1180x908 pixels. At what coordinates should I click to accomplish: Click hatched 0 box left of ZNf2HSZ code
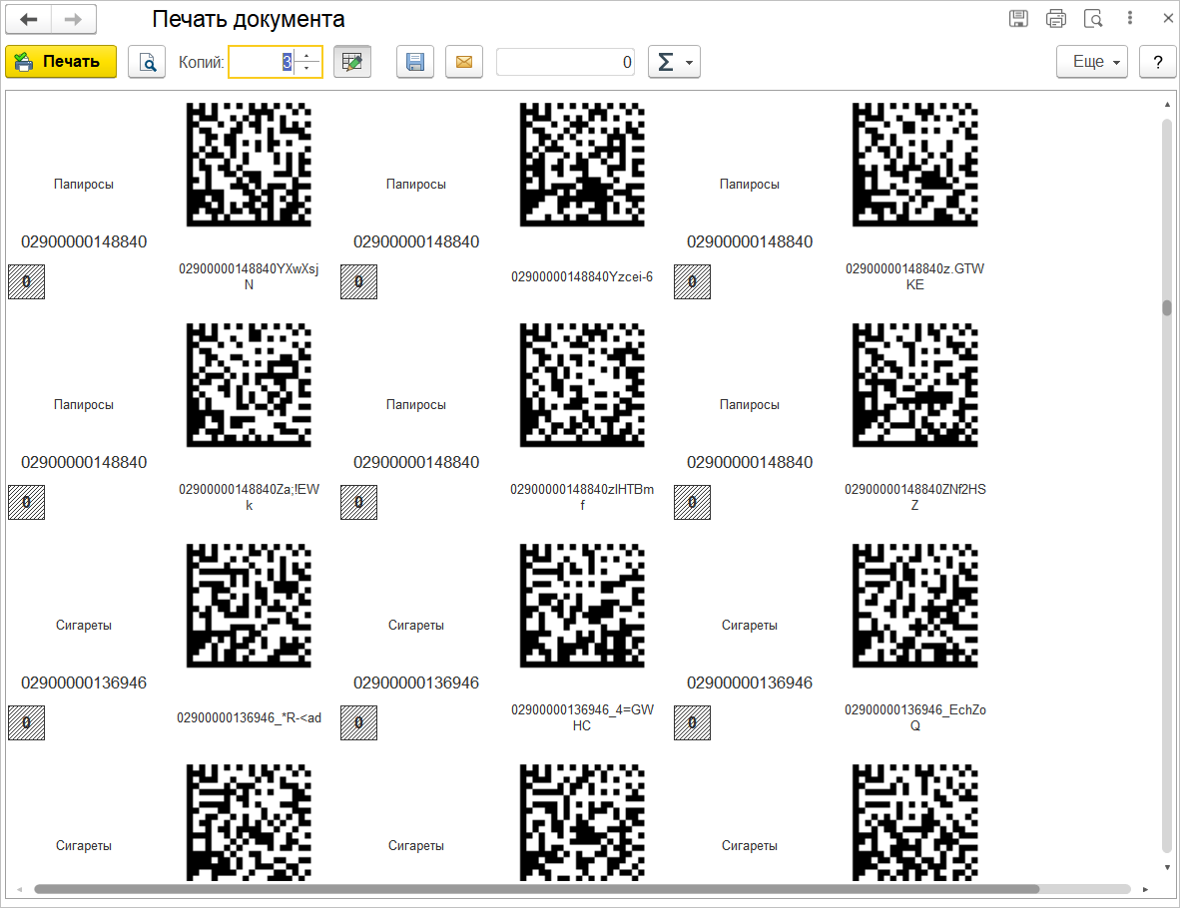click(693, 503)
